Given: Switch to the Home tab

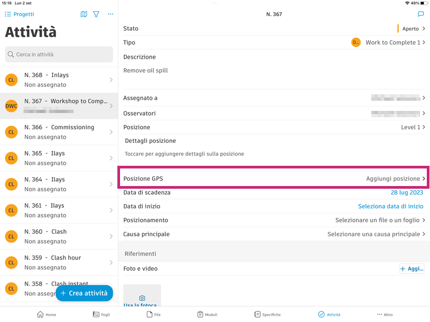Looking at the screenshot, I should 46,315.
